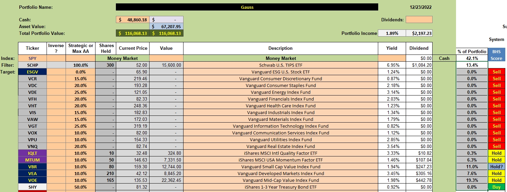Click the VGT ticker cell

coord(33,126)
